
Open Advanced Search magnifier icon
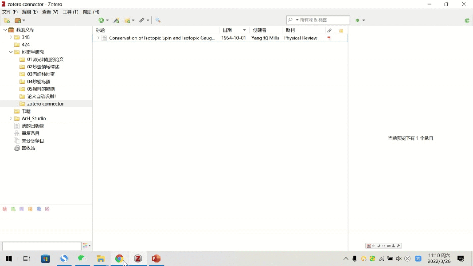[158, 20]
